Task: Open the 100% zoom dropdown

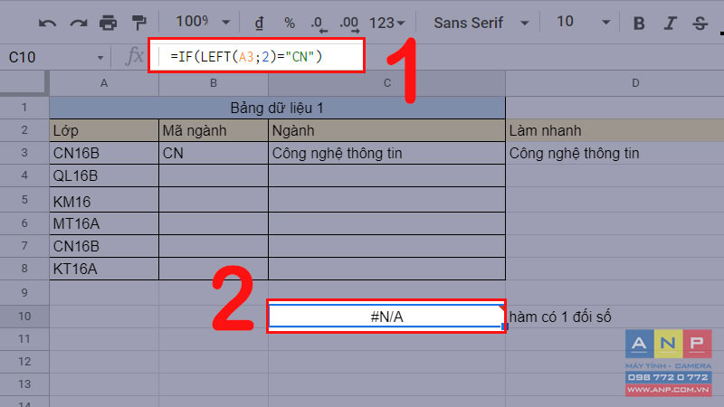Action: tap(202, 22)
